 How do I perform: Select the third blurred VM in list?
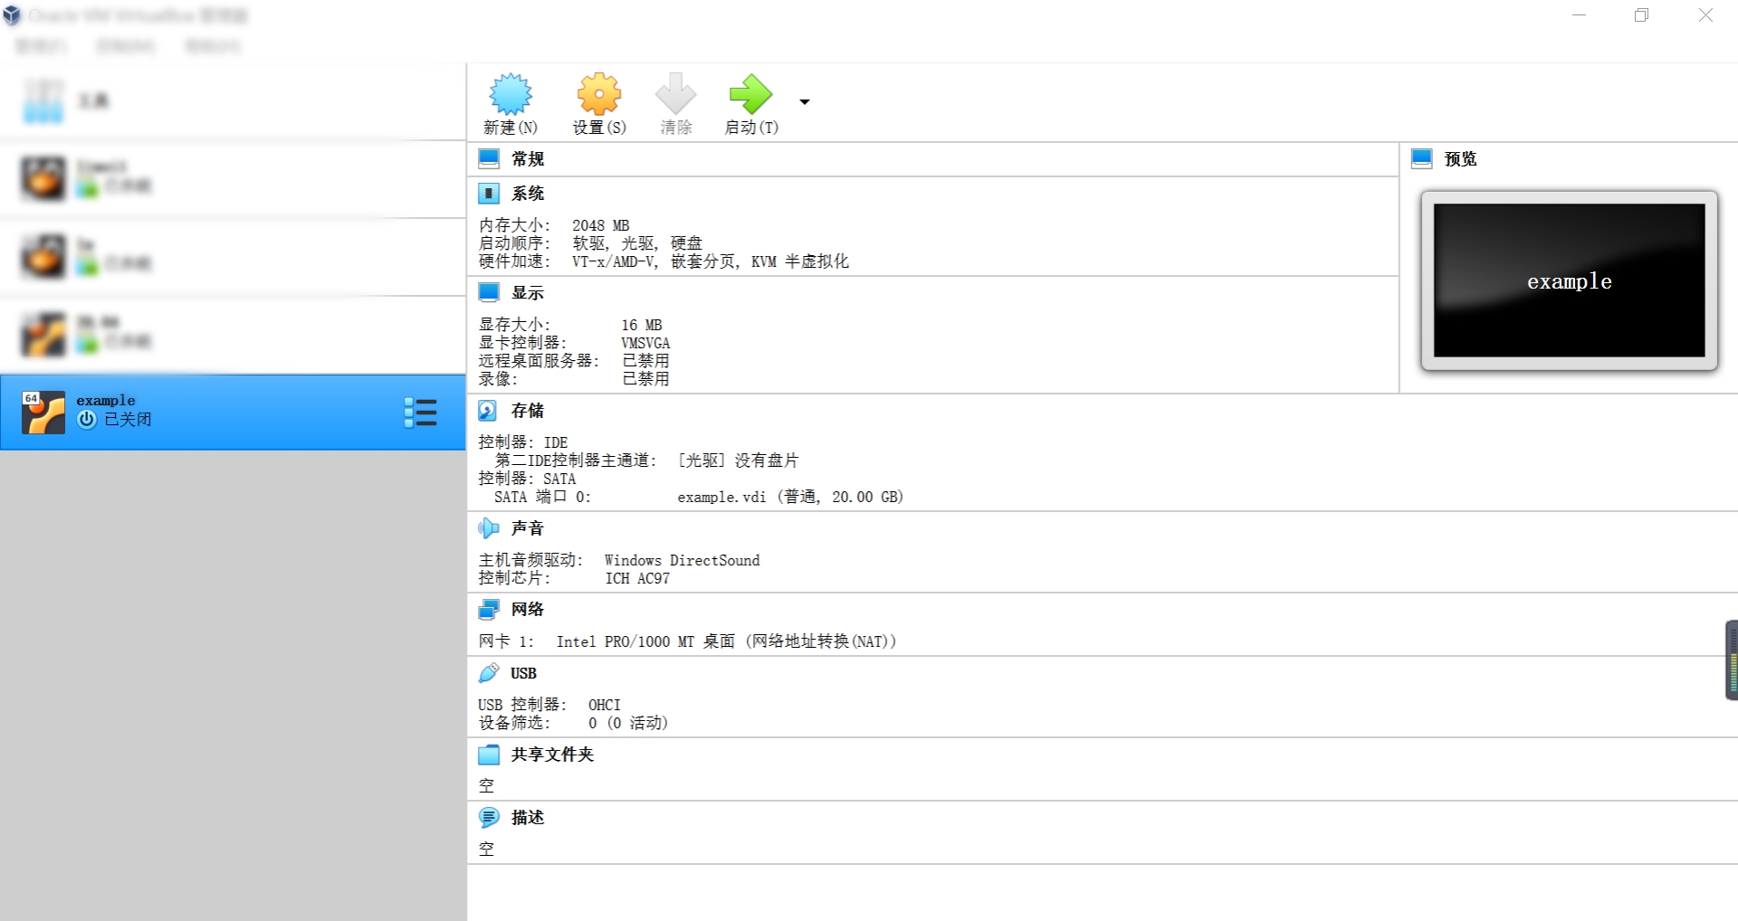click(233, 334)
